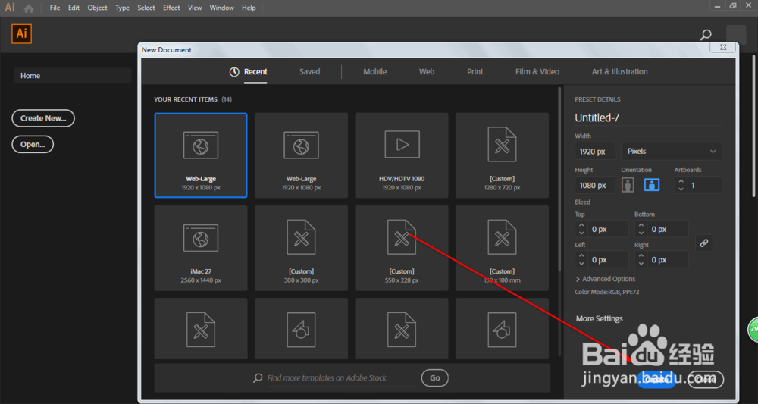Click the Left bleed stepper arrows
The width and height of the screenshot is (758, 404).
coord(581,259)
